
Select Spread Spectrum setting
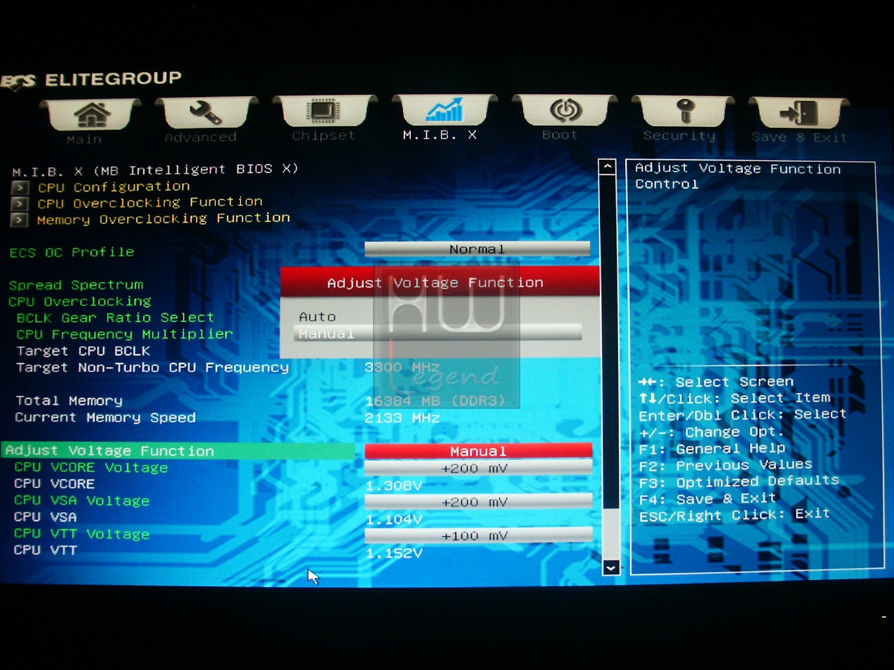click(76, 285)
